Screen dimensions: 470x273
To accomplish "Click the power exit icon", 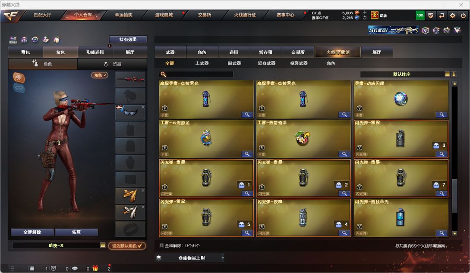I will point(463,16).
